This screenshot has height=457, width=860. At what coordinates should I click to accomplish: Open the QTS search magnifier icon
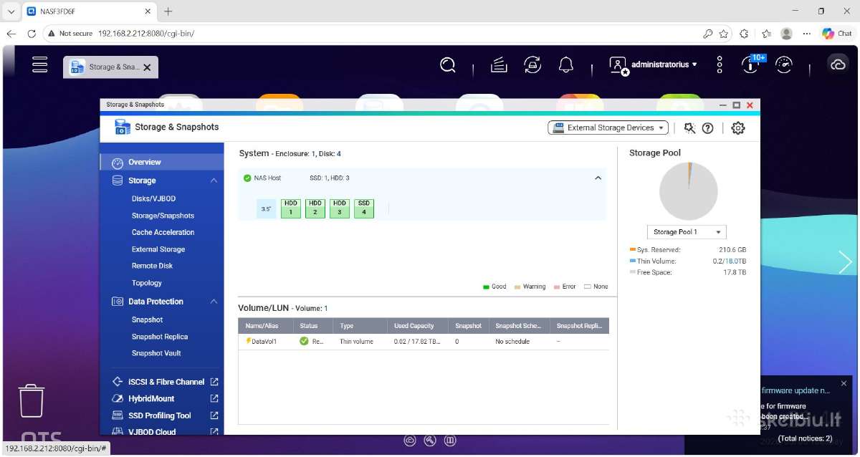coord(448,65)
